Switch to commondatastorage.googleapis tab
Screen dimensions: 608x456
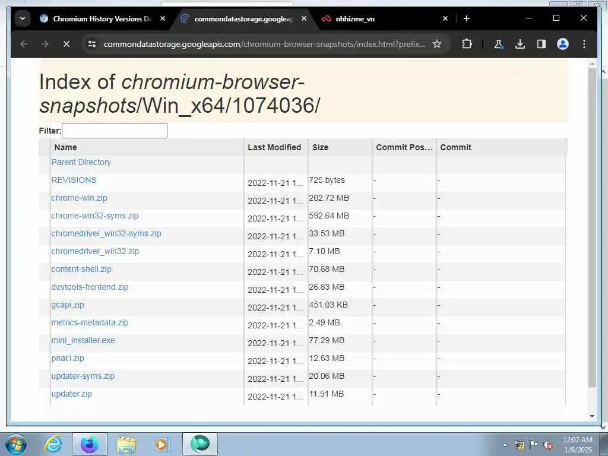pos(244,18)
